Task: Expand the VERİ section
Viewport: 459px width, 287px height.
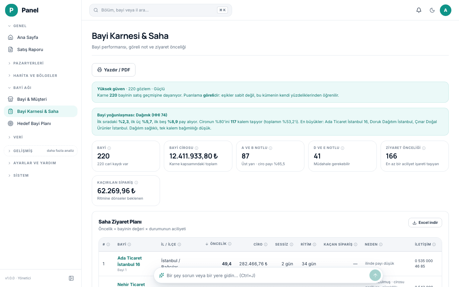Action: 40,137
